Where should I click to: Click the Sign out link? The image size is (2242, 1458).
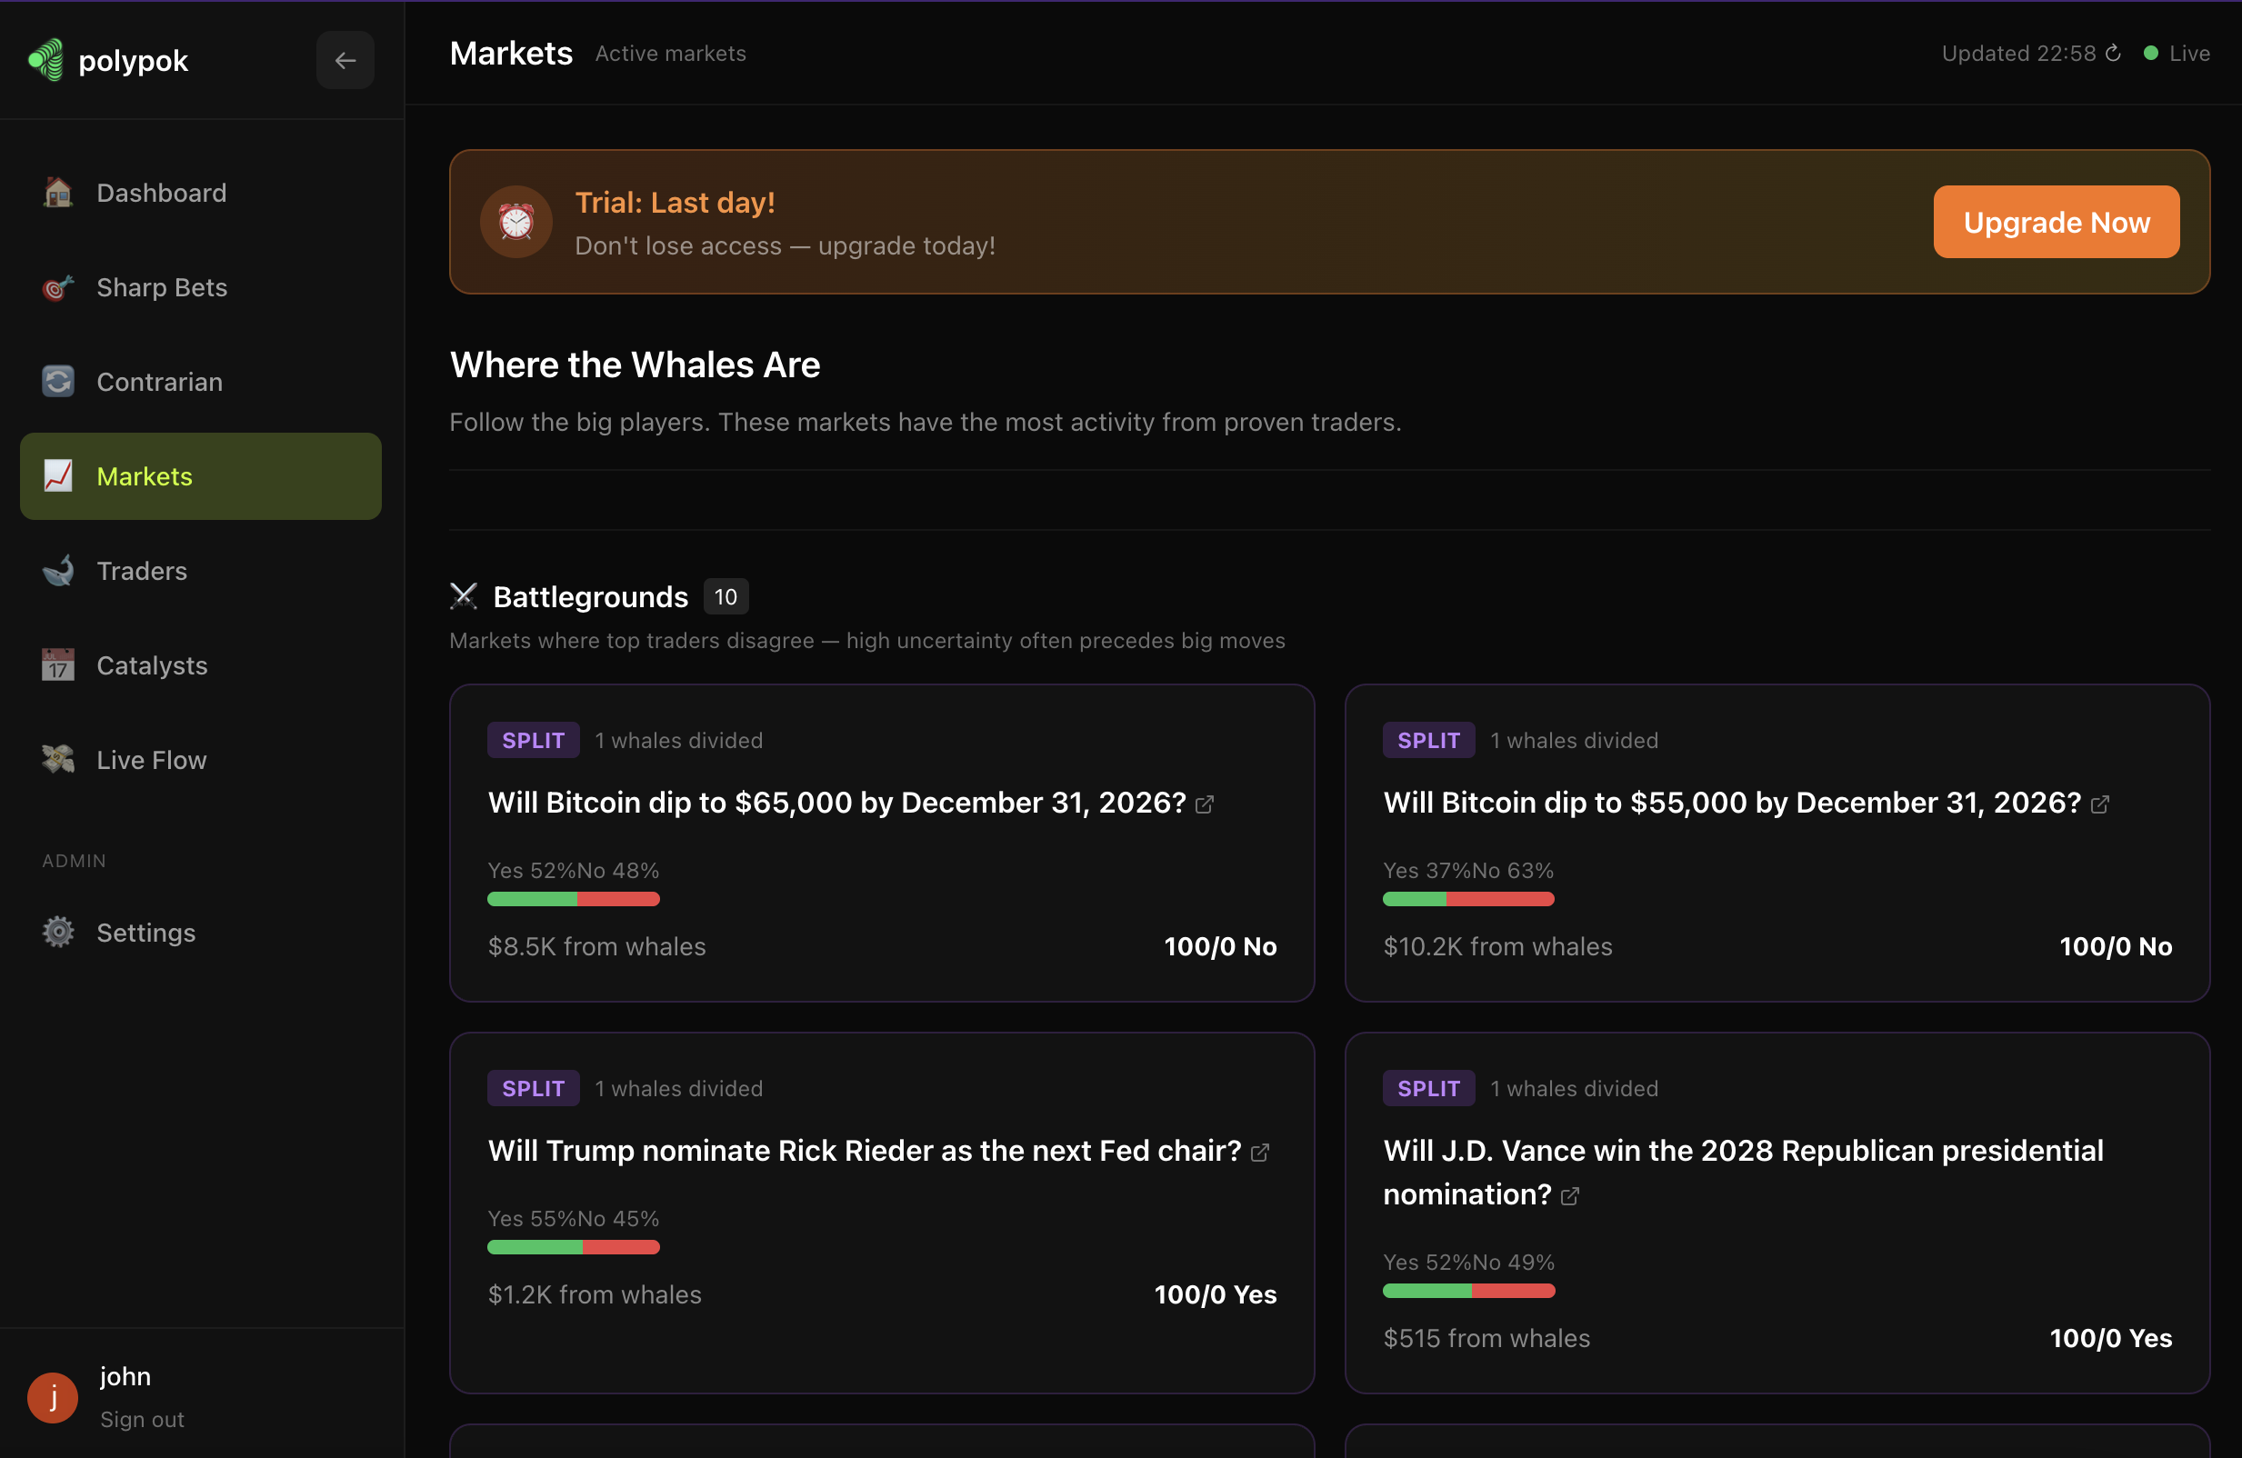tap(141, 1420)
